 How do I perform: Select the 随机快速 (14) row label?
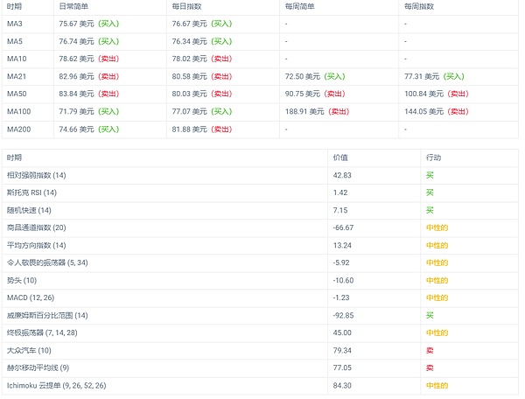29,211
